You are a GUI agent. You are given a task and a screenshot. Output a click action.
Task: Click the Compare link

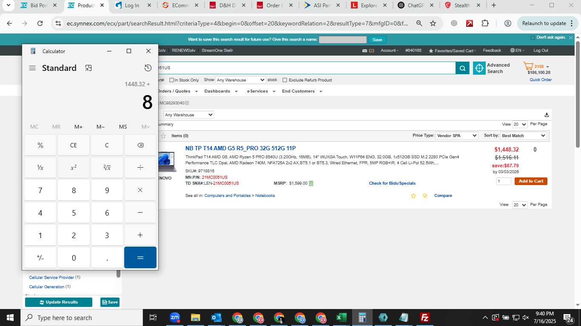443,196
